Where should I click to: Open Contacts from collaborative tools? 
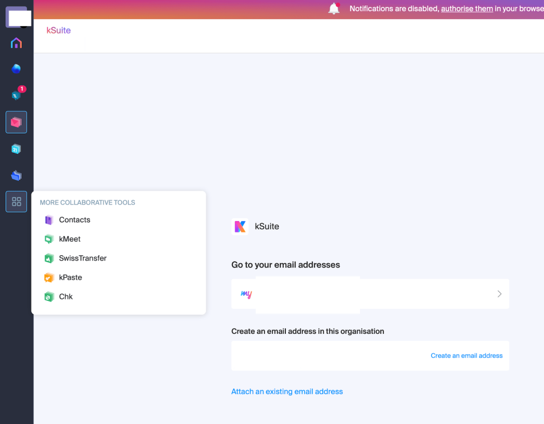(x=74, y=220)
